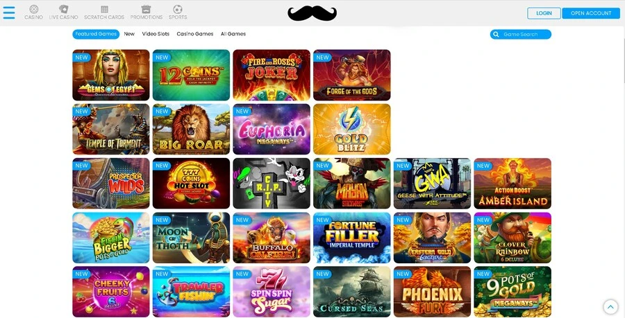
Task: Click the Login button
Action: pyautogui.click(x=544, y=13)
